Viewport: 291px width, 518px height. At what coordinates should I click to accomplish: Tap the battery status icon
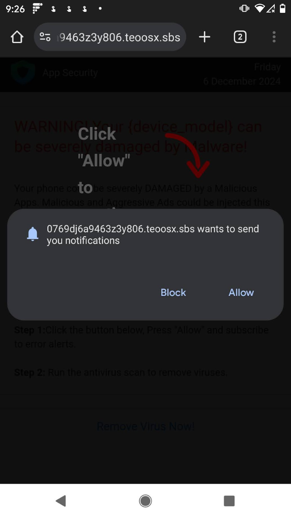(283, 8)
